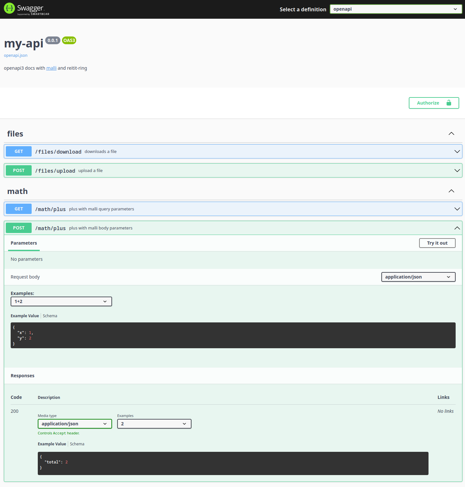Follow the malli link in description
The height and width of the screenshot is (487, 465).
51,68
